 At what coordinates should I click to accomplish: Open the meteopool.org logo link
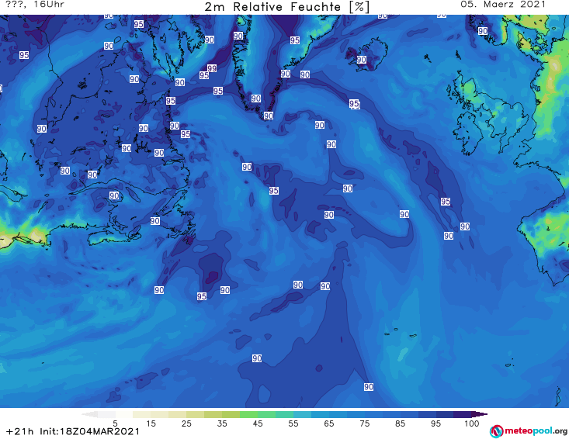(528, 431)
